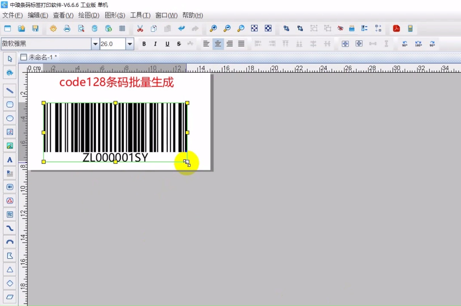Viewport: 461px width, 306px height.
Task: Open the 绘图(D) menu
Action: [x=89, y=15]
